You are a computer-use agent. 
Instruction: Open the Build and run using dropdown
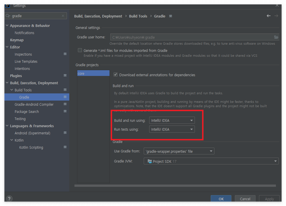tap(172, 120)
